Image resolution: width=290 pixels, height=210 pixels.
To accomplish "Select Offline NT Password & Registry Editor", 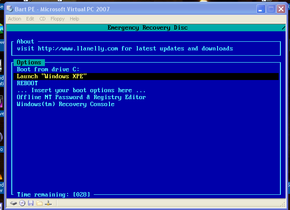I will pos(81,97).
